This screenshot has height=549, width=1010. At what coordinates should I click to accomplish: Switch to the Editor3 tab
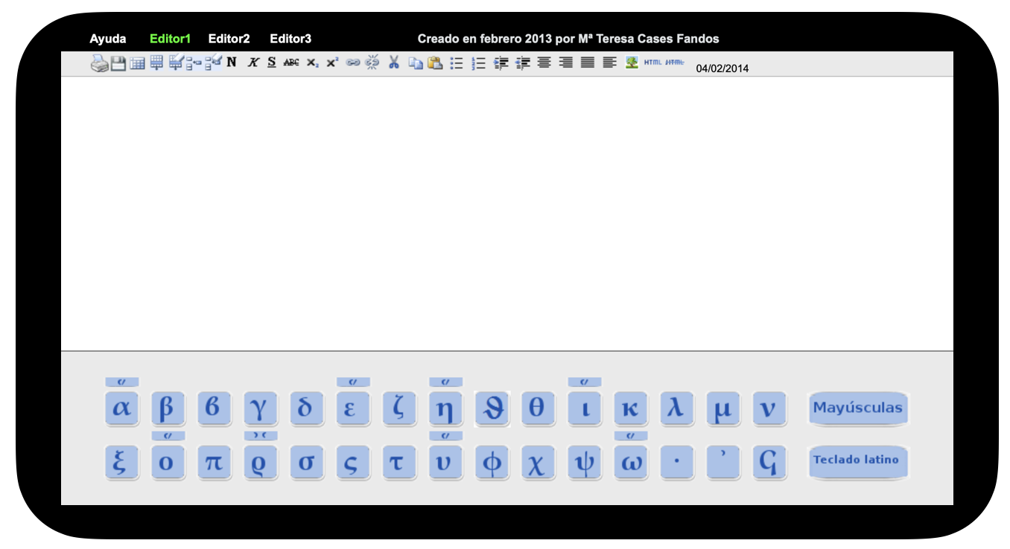[x=290, y=39]
